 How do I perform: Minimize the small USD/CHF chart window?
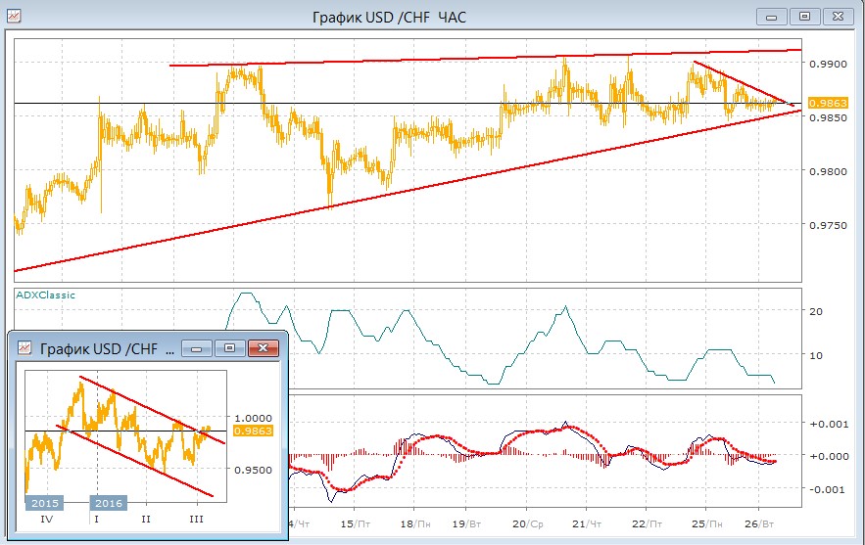click(196, 348)
